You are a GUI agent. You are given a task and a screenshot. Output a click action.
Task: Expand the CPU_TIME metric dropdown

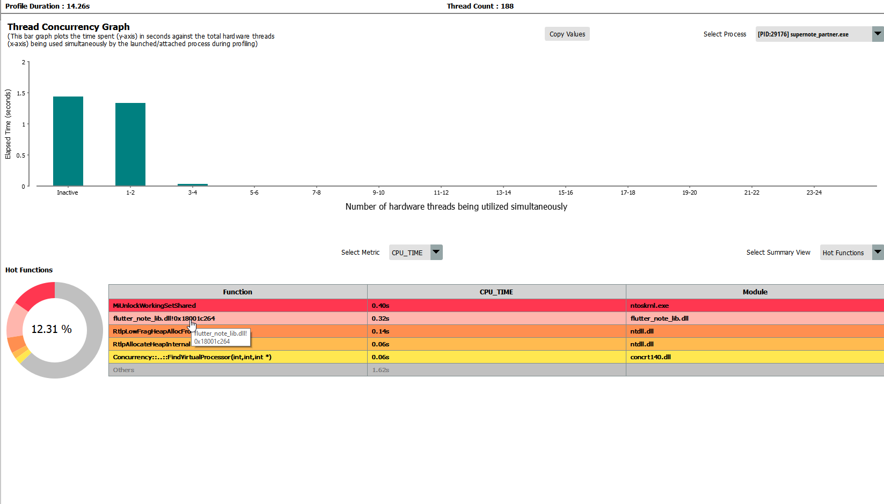(436, 253)
